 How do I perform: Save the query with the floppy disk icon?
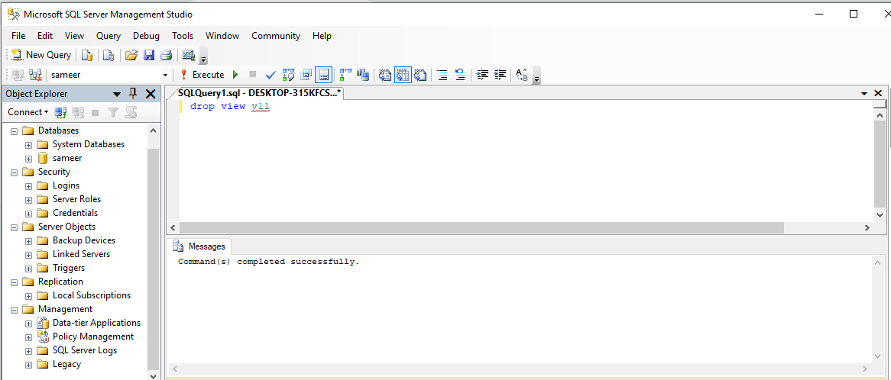tap(149, 55)
